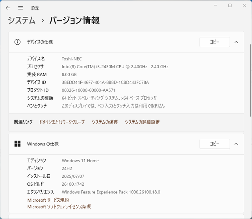Viewport: 252px width, 219px height.
Task: Go back with the back arrow
Action: coord(8,8)
